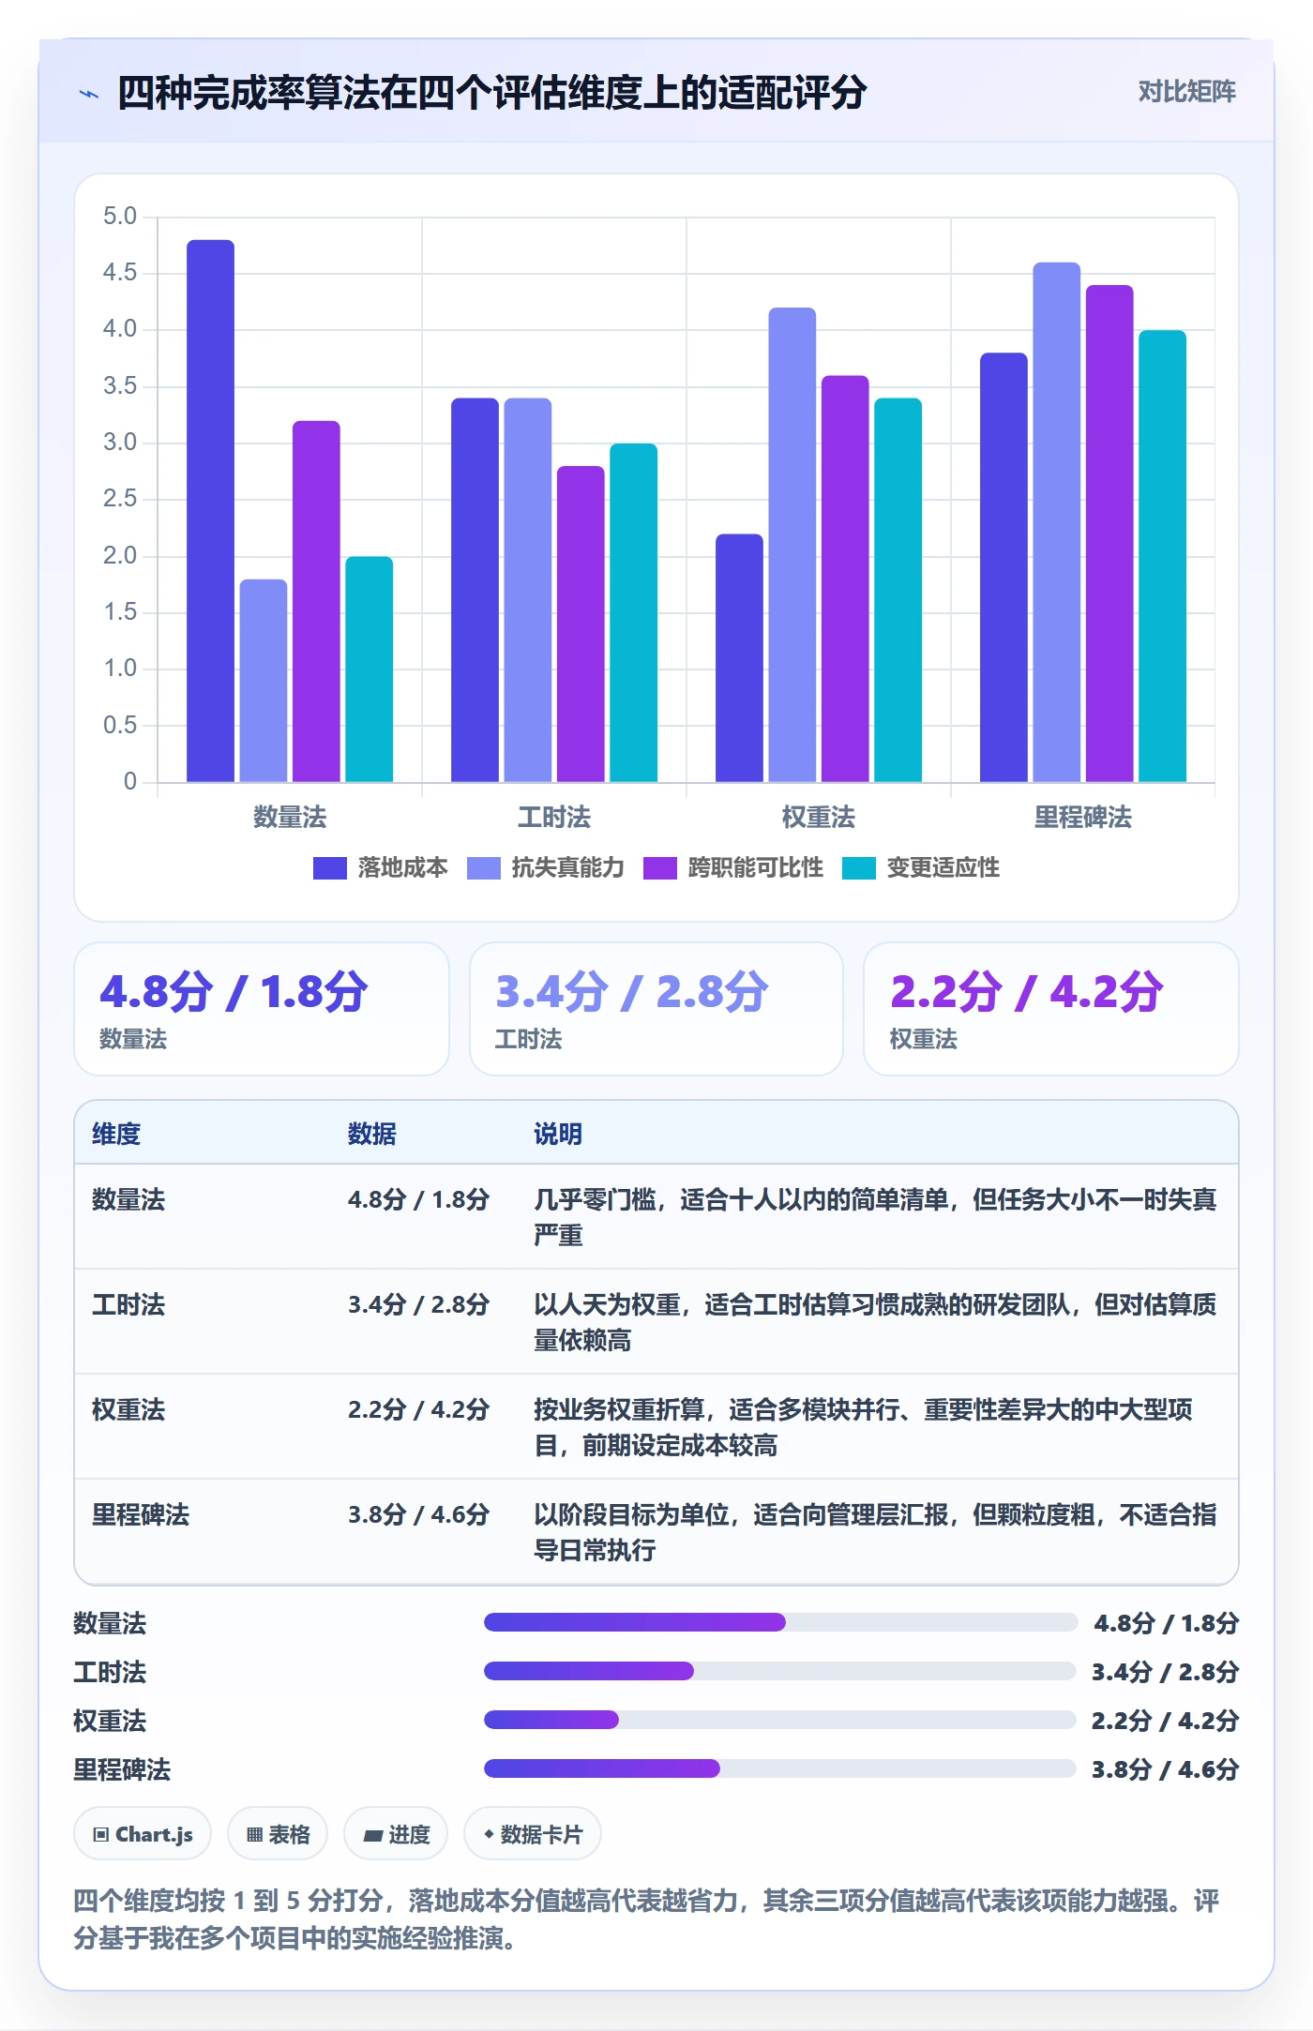Select the 数据卡片 tag chip

tap(533, 1833)
